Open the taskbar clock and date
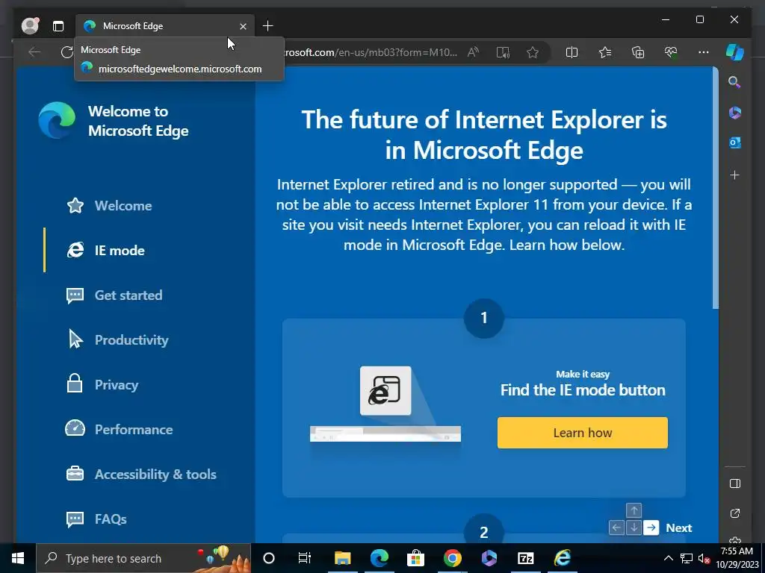 737,558
